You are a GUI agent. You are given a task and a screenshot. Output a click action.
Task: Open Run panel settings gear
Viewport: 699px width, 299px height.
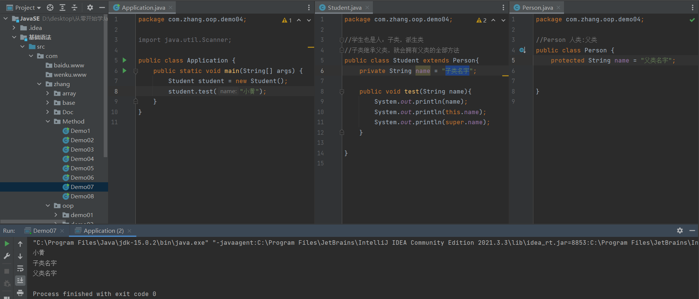coord(680,231)
